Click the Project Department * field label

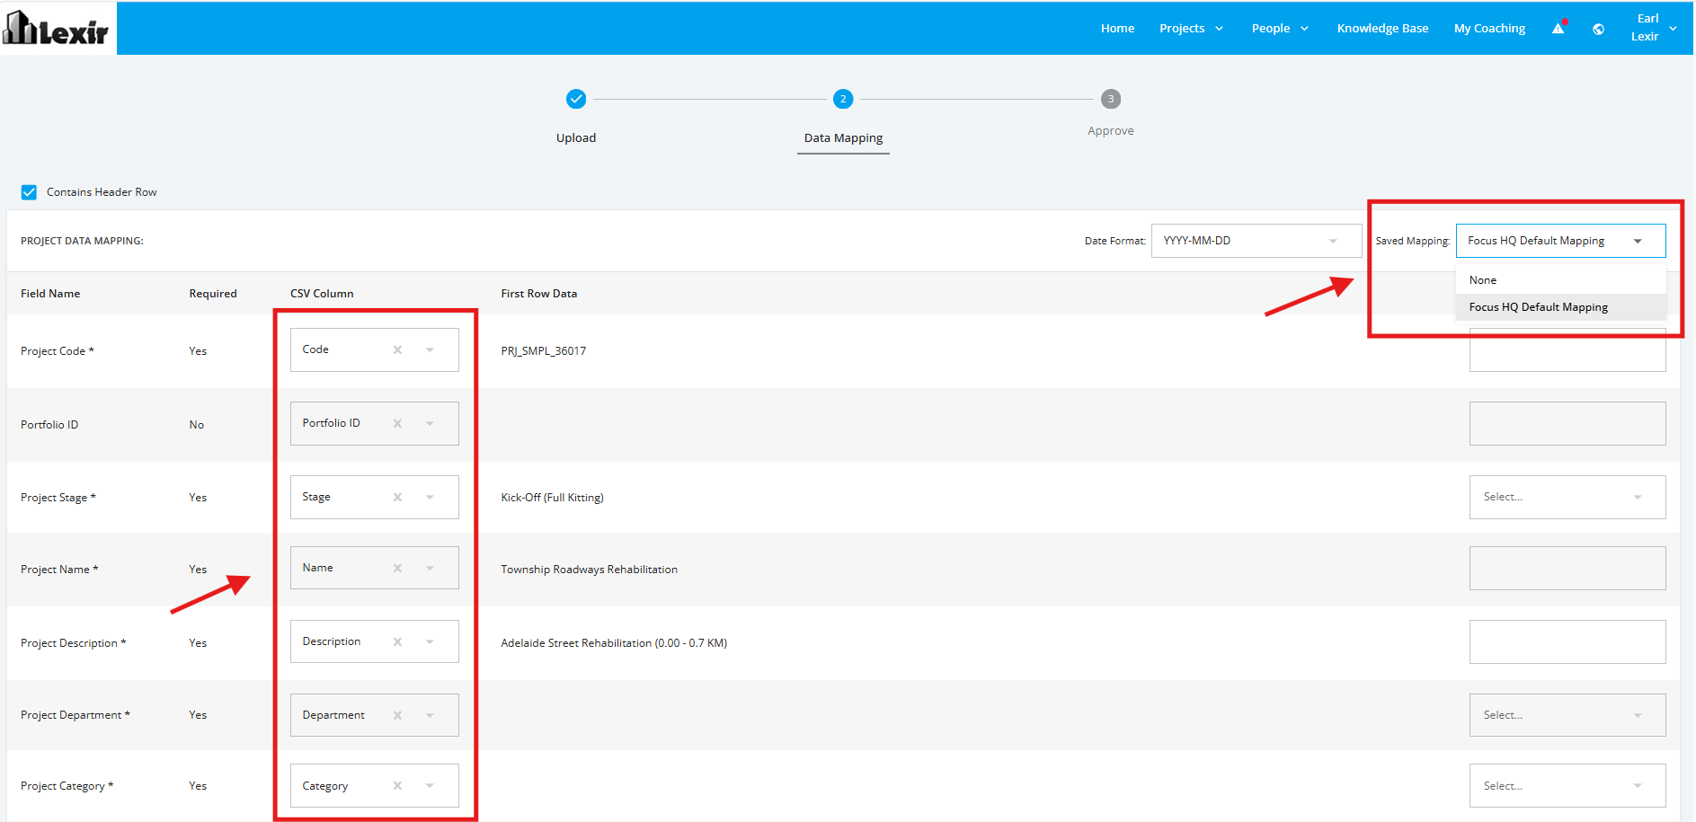click(x=75, y=715)
